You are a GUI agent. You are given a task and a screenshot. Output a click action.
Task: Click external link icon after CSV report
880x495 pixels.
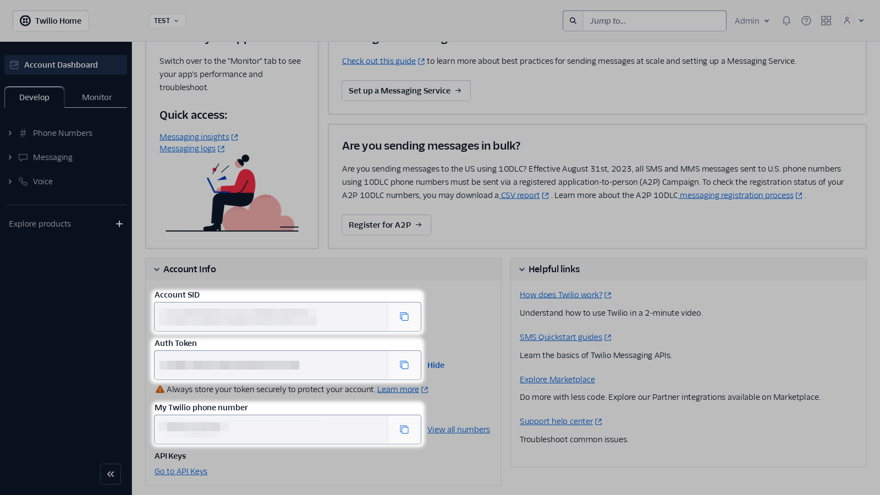(x=546, y=196)
